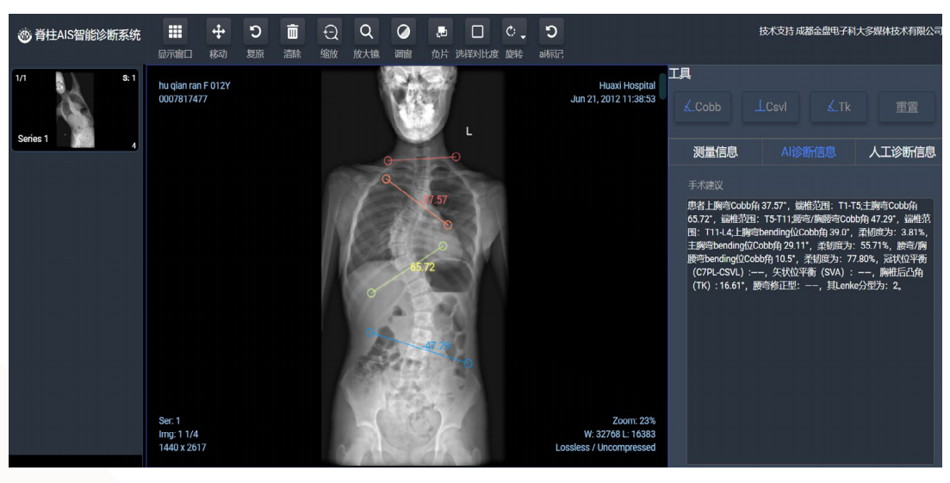The height and width of the screenshot is (483, 950).
Task: Activate the Cobb angle measurement tool
Action: (702, 107)
